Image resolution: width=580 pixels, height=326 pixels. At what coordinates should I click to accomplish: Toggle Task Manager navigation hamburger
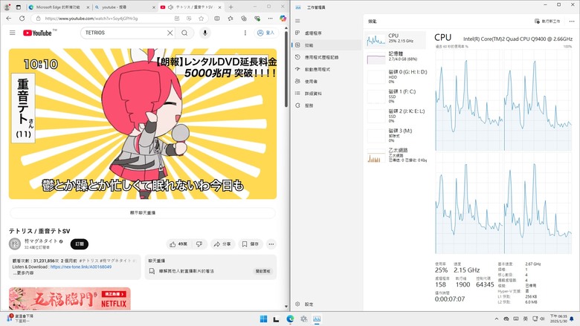click(x=297, y=21)
